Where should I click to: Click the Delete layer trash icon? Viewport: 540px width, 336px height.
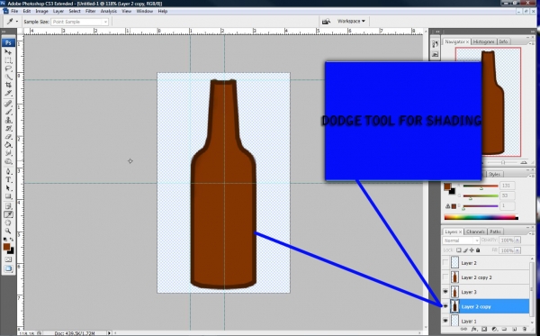click(x=525, y=330)
